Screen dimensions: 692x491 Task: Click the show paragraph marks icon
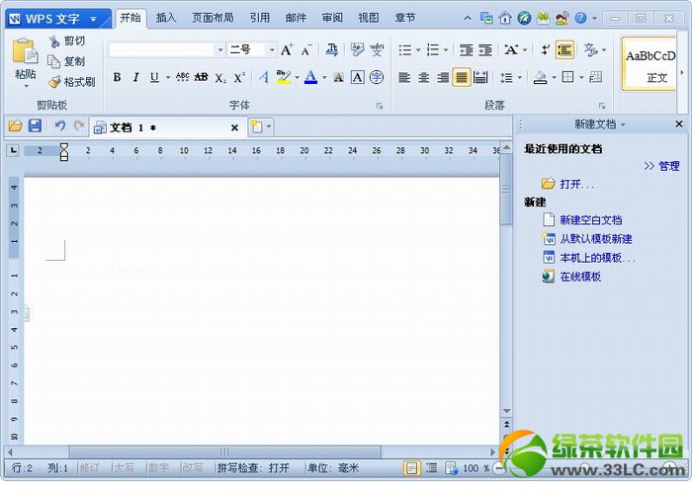coord(546,49)
